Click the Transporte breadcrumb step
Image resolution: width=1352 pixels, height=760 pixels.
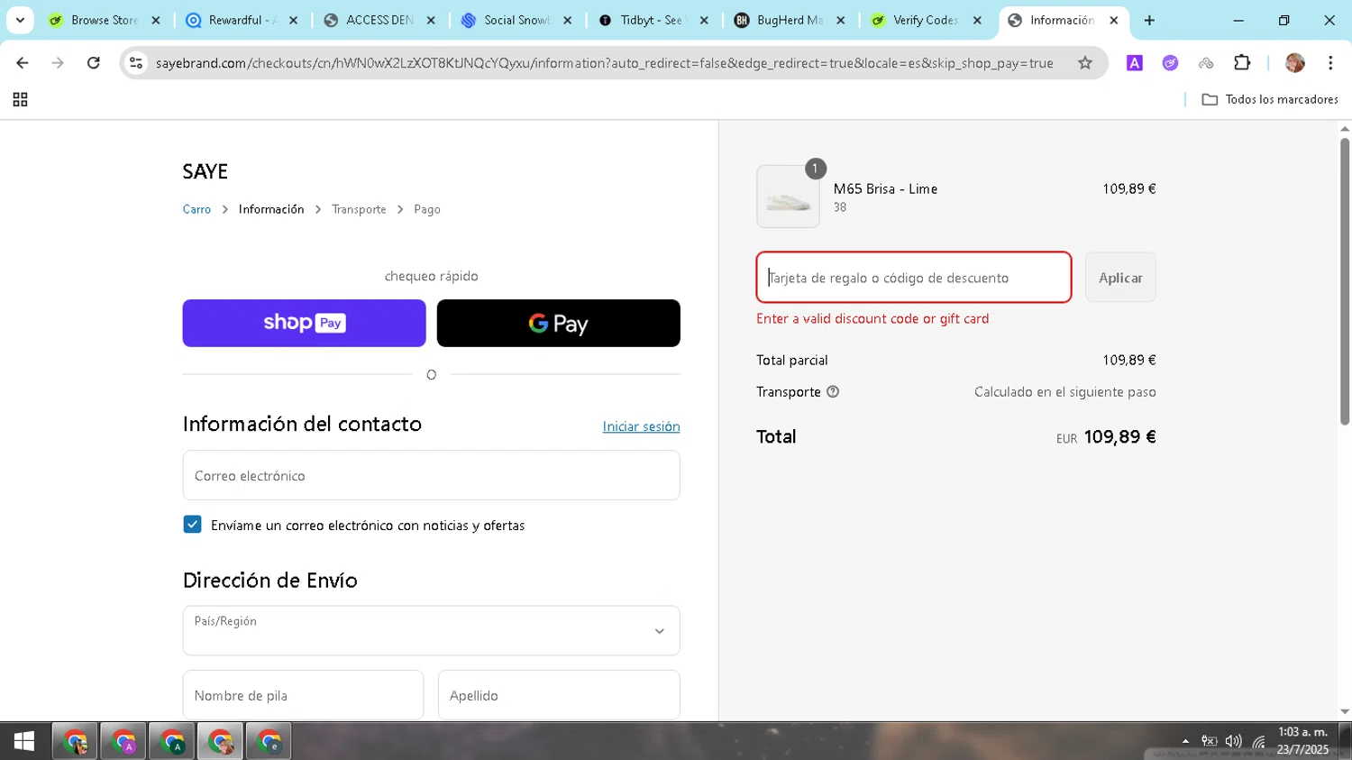click(359, 209)
